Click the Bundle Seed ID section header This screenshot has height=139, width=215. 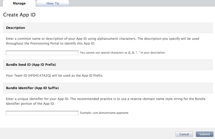pyautogui.click(x=31, y=64)
